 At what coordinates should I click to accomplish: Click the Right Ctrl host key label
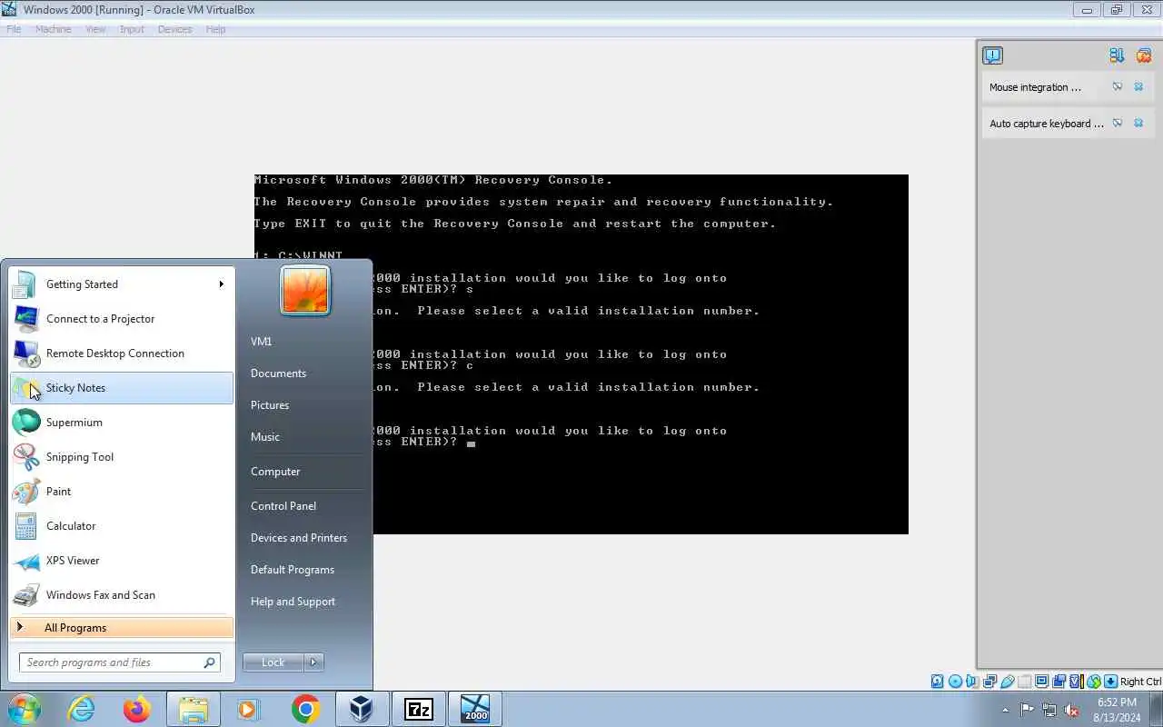pyautogui.click(x=1140, y=682)
